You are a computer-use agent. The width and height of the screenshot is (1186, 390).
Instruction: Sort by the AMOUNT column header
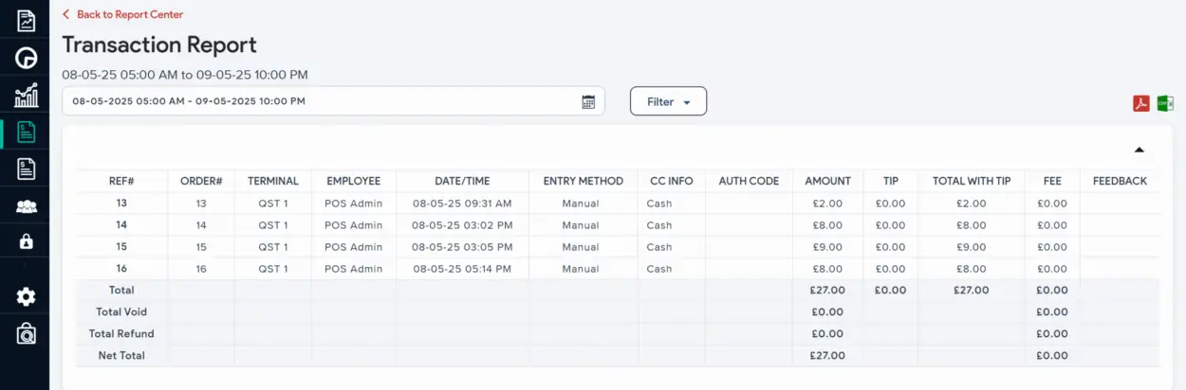coord(827,181)
